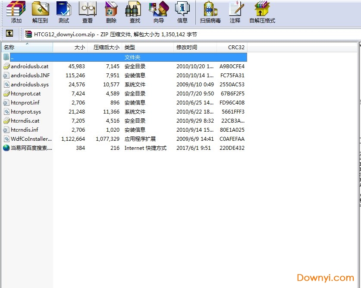361x288 pixels.
Task: Open the 查找 (Find) binoculars tool
Action: (135, 12)
